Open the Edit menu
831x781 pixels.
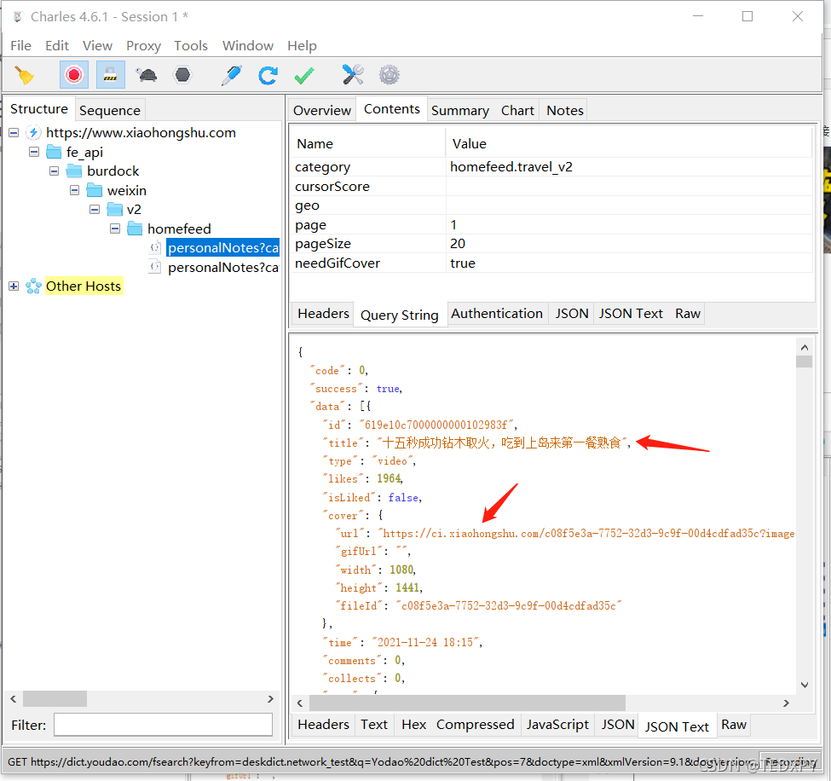click(x=57, y=45)
